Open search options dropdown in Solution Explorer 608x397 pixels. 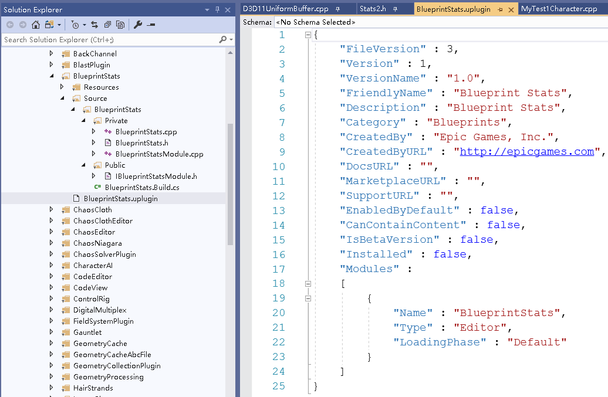231,39
